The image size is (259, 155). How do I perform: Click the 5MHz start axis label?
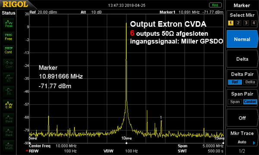[x=33, y=138]
